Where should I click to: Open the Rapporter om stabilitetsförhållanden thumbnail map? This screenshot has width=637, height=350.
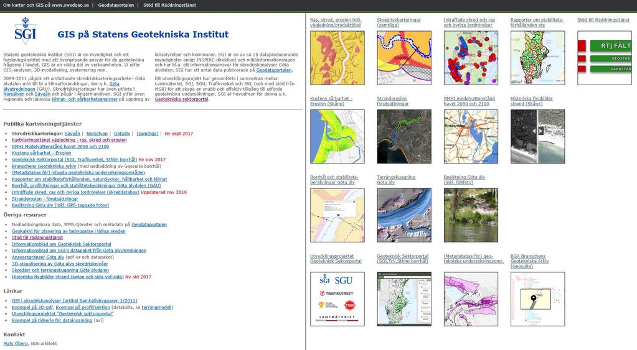[537, 58]
